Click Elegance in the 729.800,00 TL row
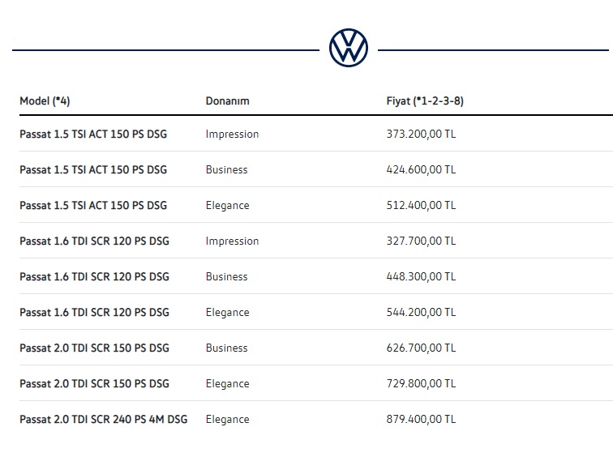The height and width of the screenshot is (457, 613). pos(228,383)
